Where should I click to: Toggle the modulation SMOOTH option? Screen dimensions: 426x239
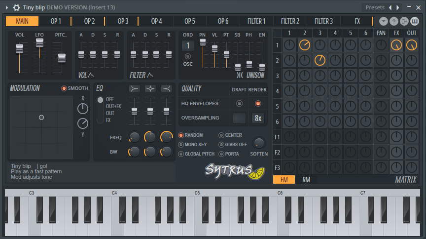[x=64, y=88]
